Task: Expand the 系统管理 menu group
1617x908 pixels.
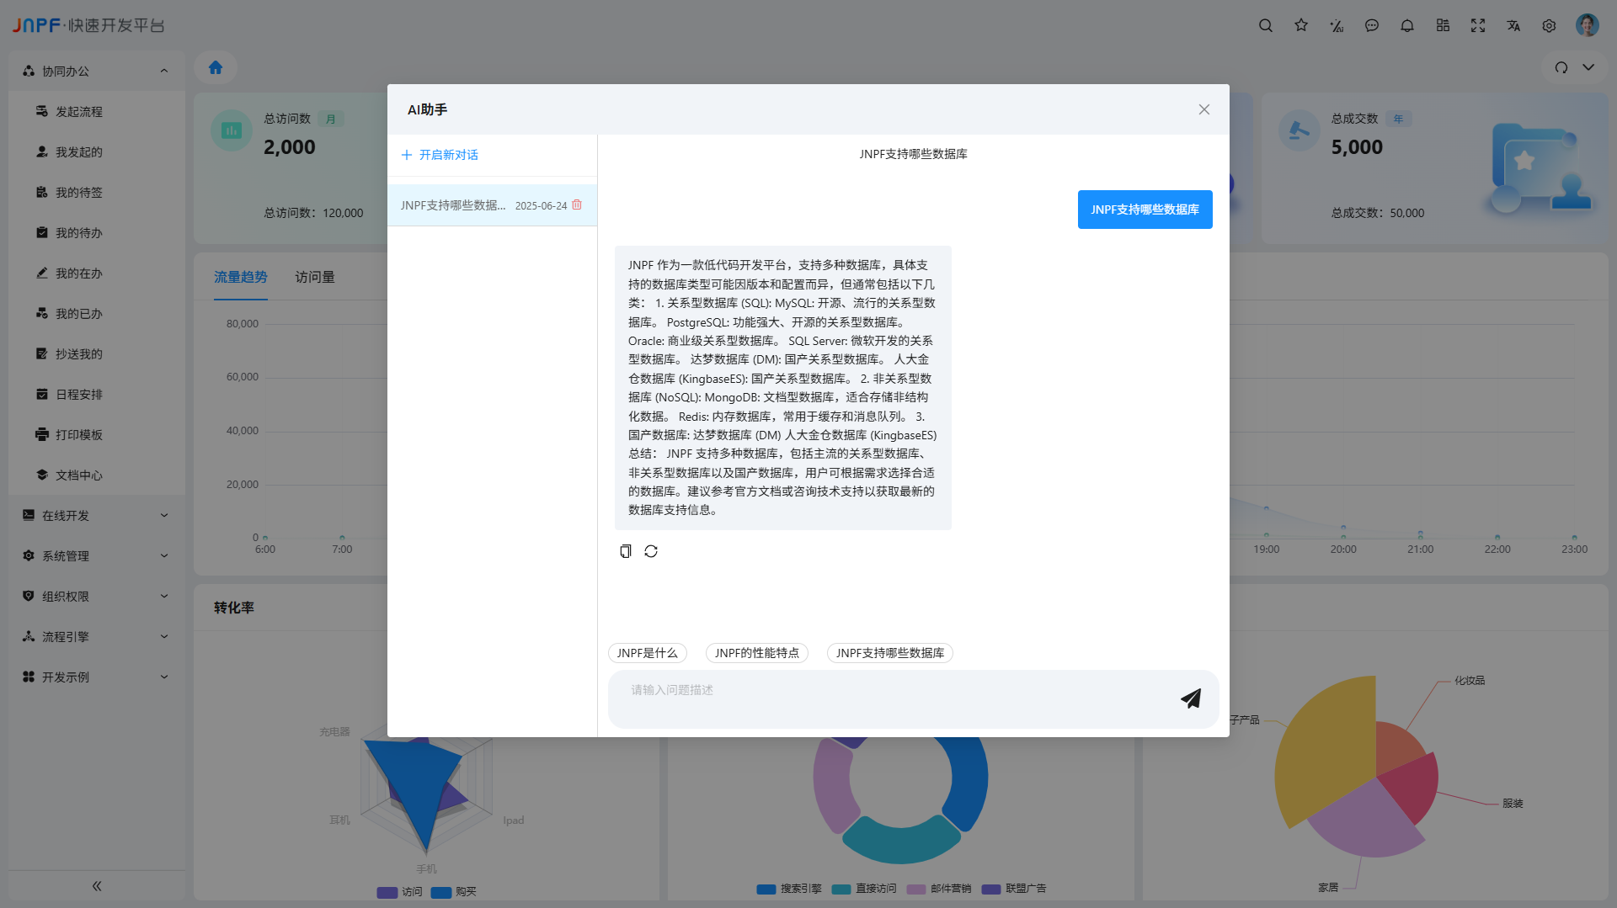Action: point(97,556)
